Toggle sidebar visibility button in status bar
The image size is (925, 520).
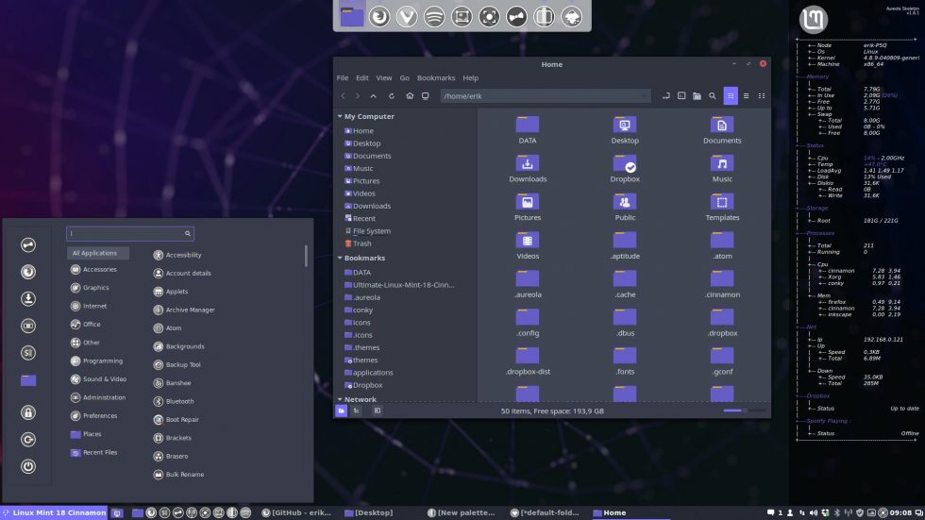[377, 411]
